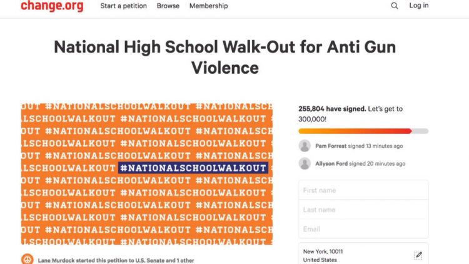Open the search magnifier icon
Screen dimensions: 469x264
[395, 6]
